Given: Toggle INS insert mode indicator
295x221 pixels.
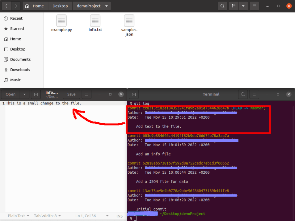Looking at the screenshot, I should [x=120, y=216].
